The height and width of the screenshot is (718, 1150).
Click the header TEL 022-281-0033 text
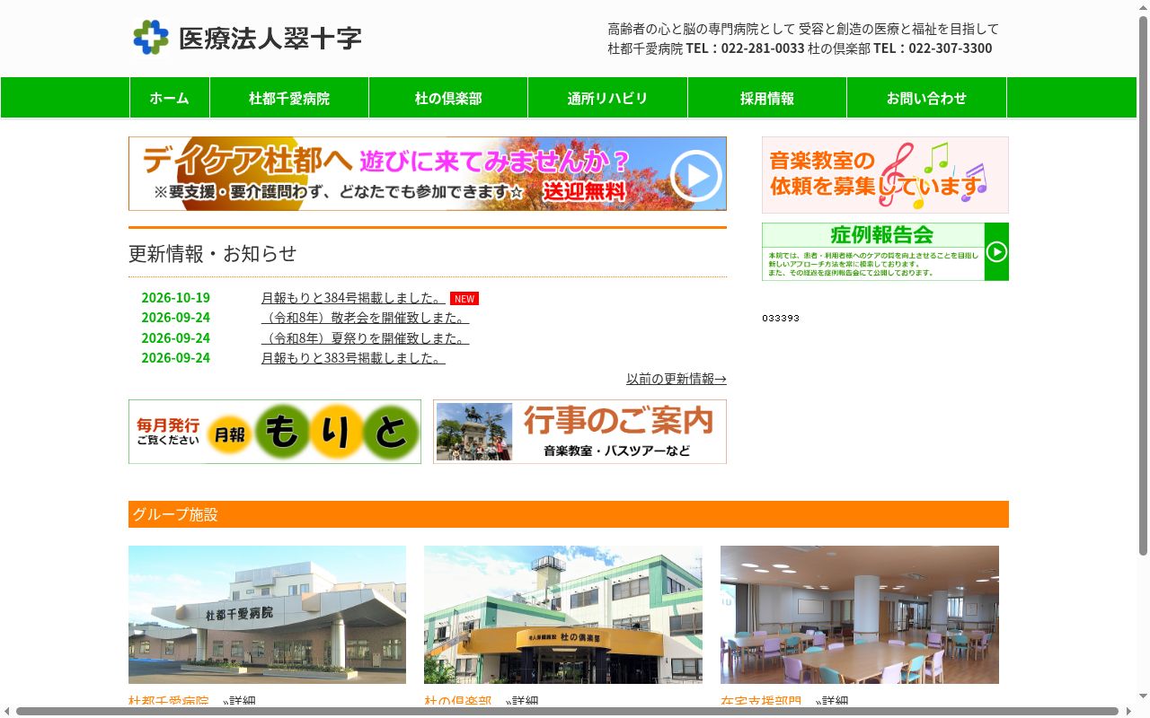click(x=745, y=48)
